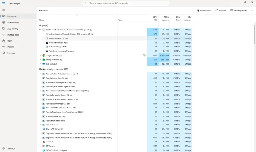This screenshot has height=152, width=256.
Task: Click the Bright VPN shield icon
Action: click(44, 129)
